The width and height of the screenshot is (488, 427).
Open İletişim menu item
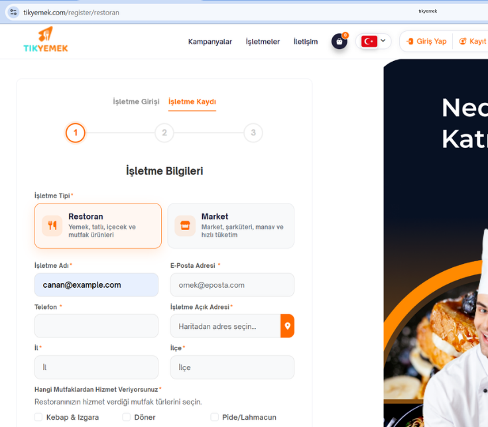[x=306, y=42]
